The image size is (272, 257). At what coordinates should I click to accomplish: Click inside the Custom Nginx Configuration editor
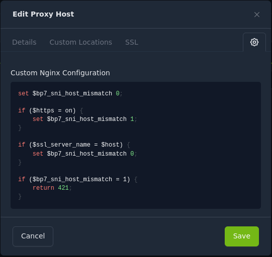[x=136, y=145]
